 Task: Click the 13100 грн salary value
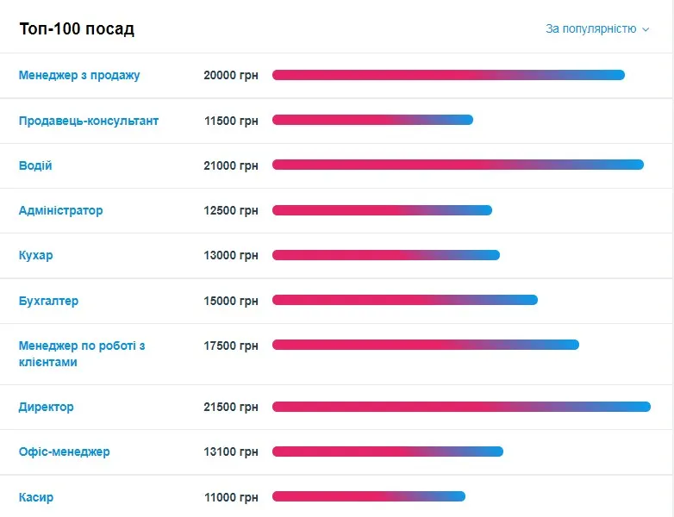click(231, 452)
